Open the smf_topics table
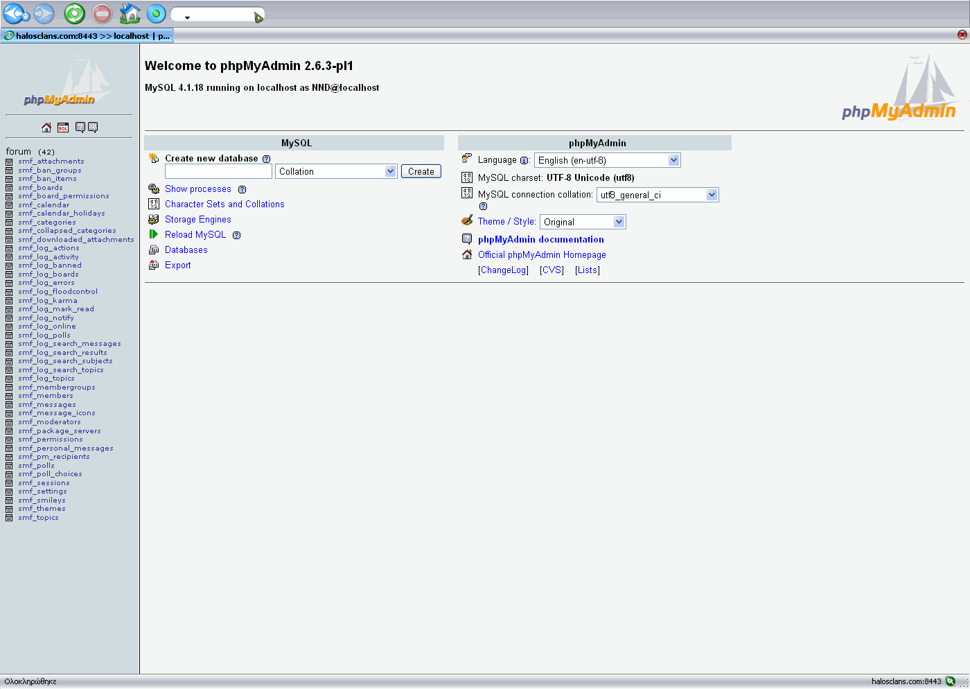 (x=38, y=518)
